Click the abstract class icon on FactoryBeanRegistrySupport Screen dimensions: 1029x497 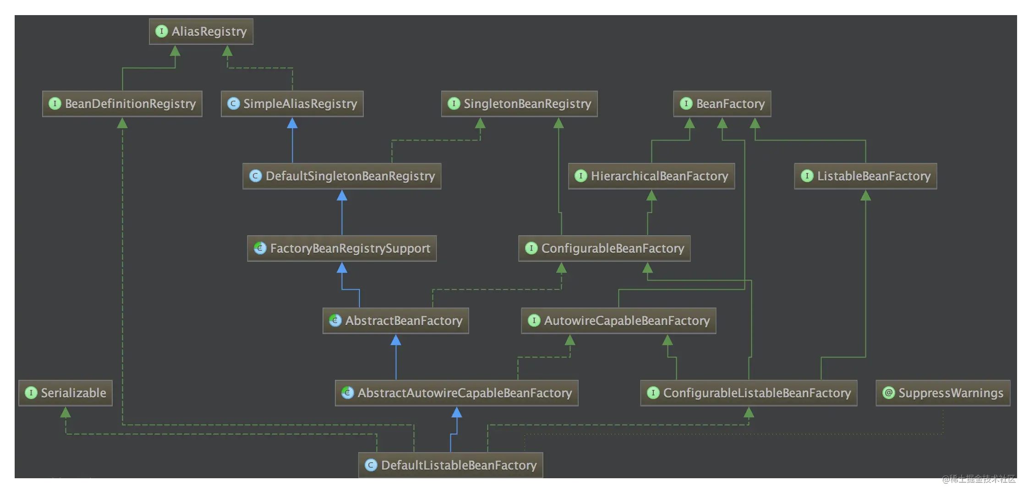coord(260,248)
